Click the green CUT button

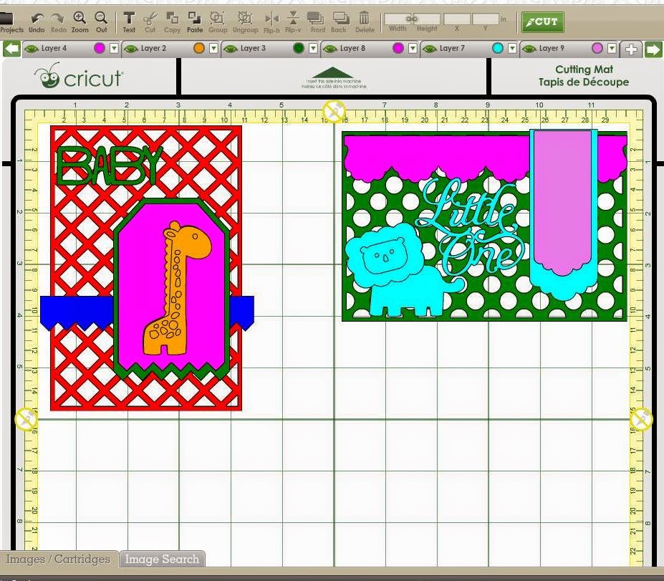click(x=542, y=21)
